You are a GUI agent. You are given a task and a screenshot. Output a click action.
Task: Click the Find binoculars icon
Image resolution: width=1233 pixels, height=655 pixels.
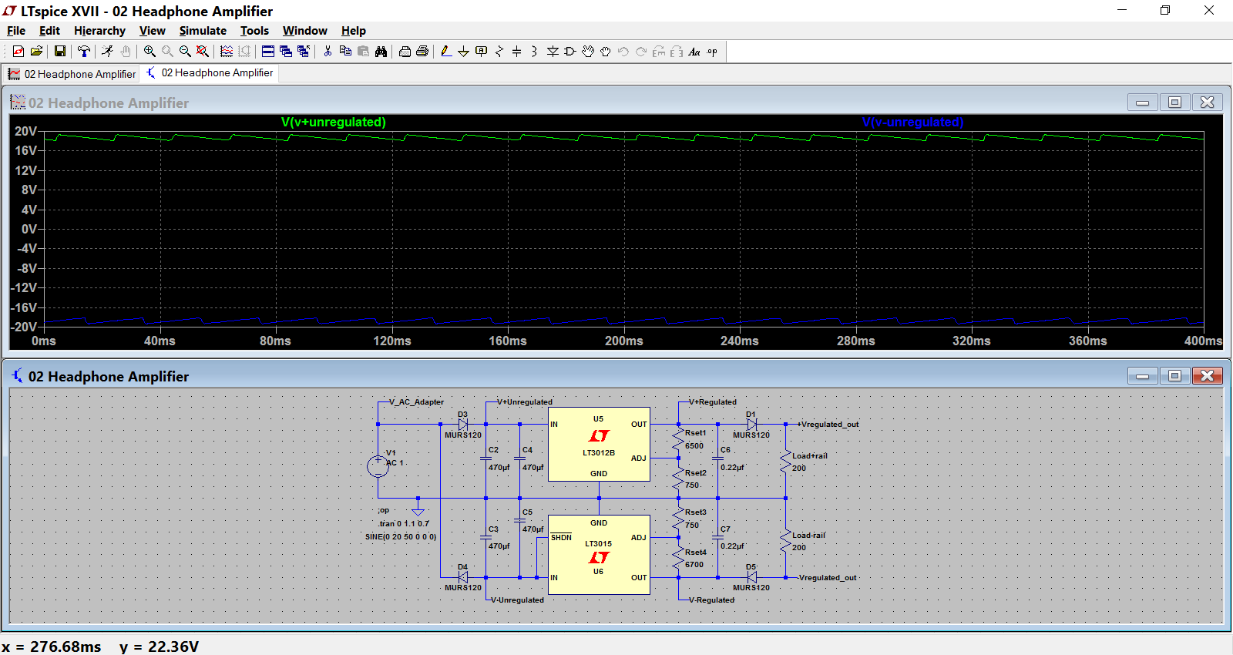381,52
